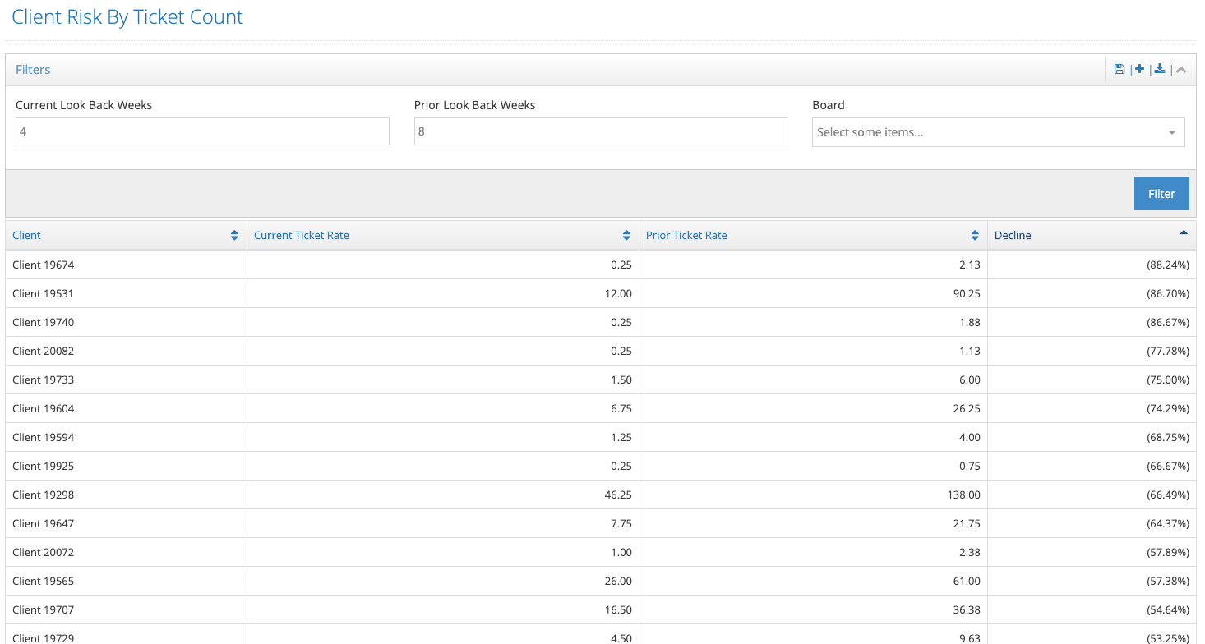Select the Client 19531 cell
Image resolution: width=1205 pixels, height=644 pixels.
[x=126, y=293]
